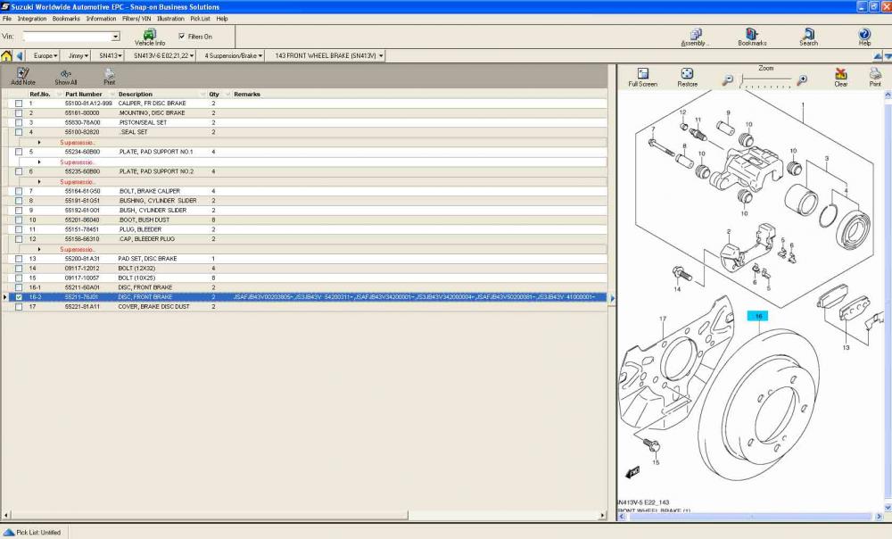Open the Pick List menu
892x539 pixels.
tap(200, 18)
